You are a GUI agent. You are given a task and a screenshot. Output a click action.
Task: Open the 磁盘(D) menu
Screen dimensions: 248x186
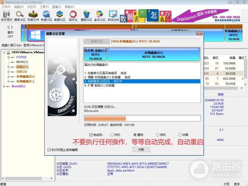tap(19, 7)
